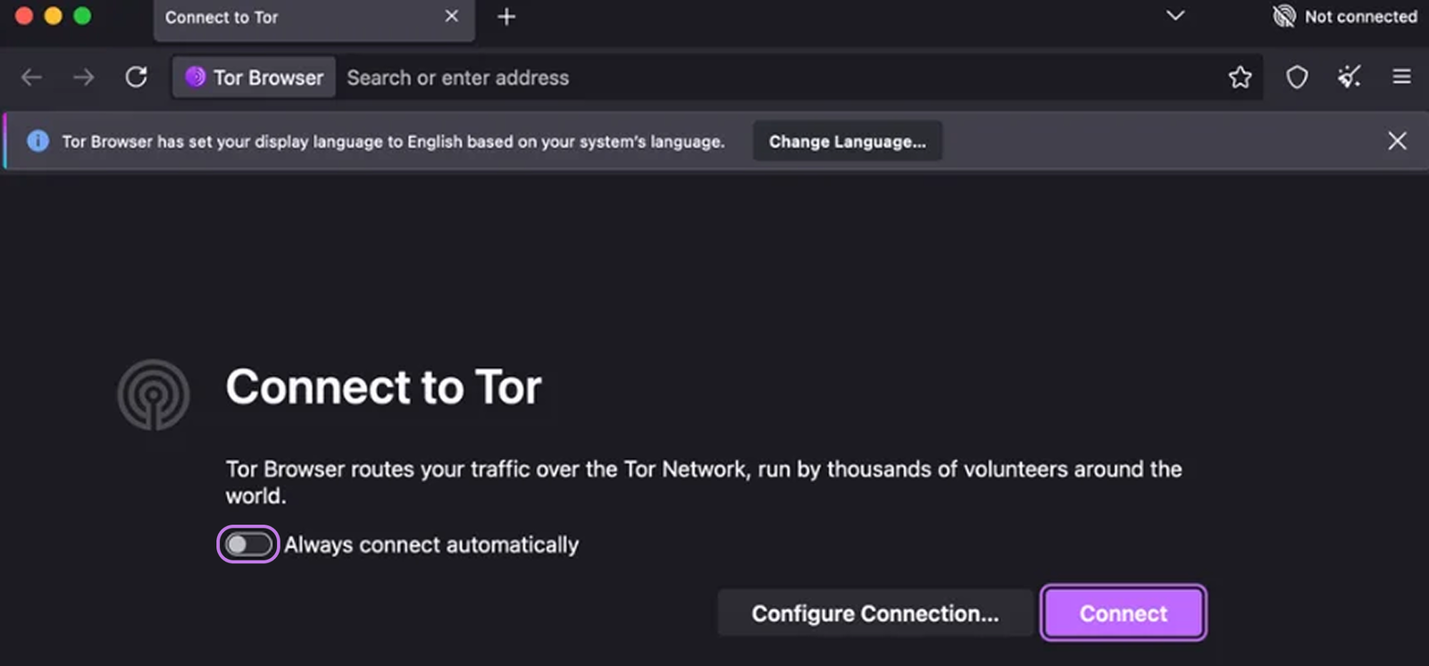Screen dimensions: 1429x666
Task: Expand the list all tabs chevron
Action: (1175, 16)
